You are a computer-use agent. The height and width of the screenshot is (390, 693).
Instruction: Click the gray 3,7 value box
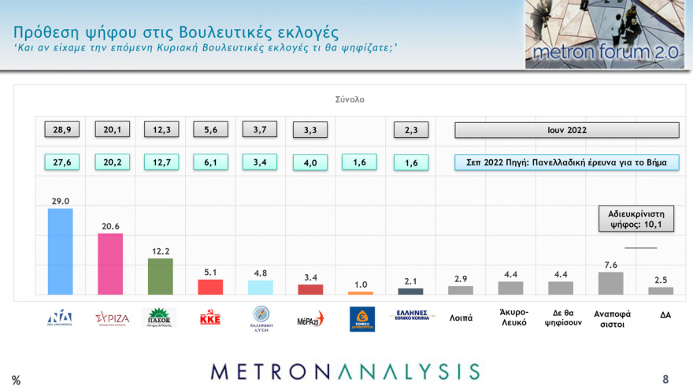pyautogui.click(x=260, y=129)
